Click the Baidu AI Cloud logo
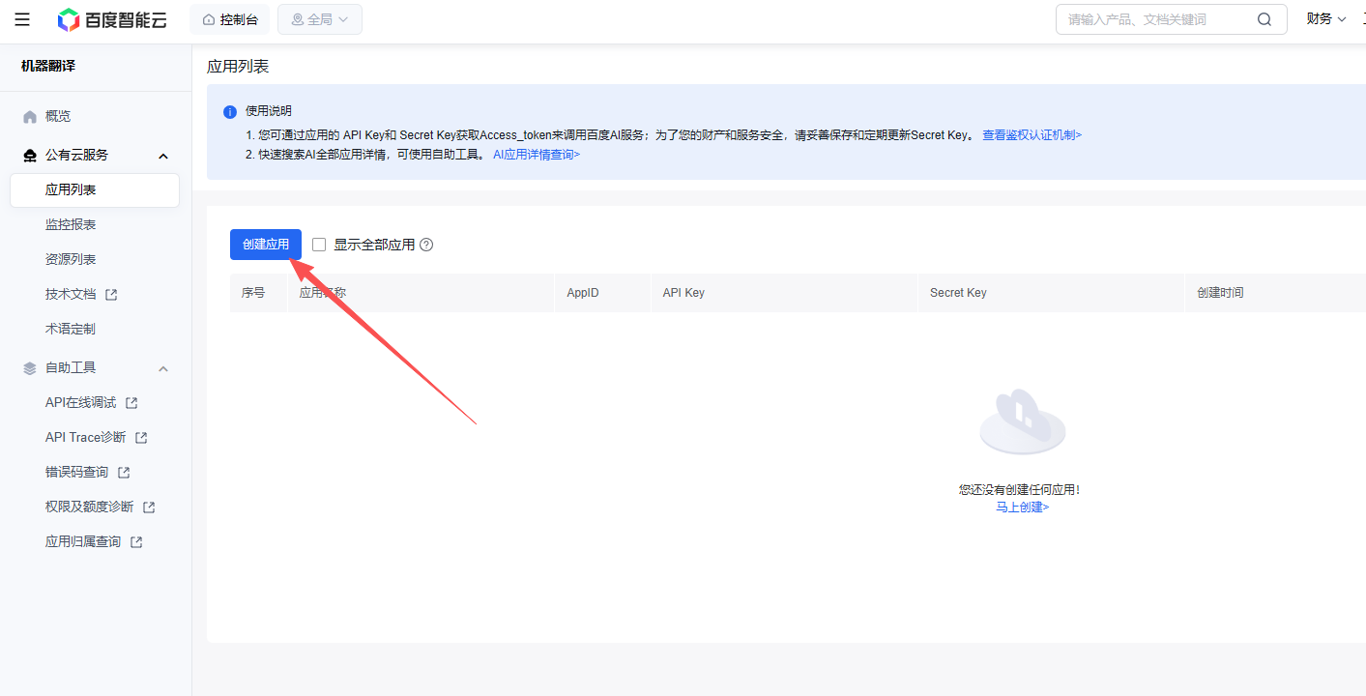1366x696 pixels. (112, 19)
